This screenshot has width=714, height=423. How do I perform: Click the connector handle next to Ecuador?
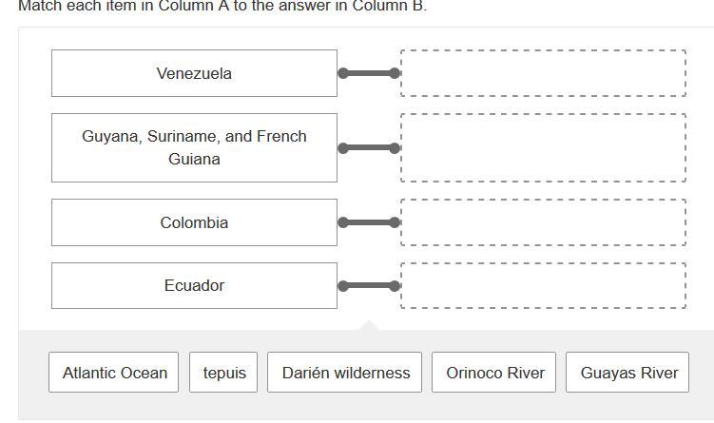pos(369,285)
